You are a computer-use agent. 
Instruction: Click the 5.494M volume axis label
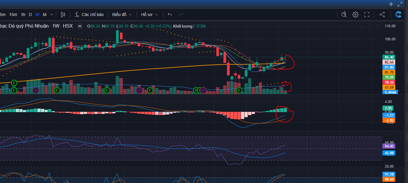coord(390,92)
